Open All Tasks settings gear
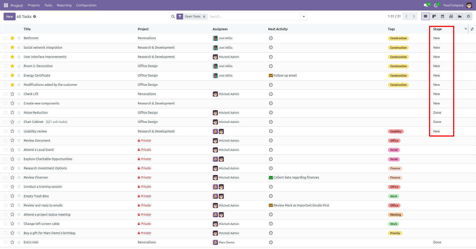Image resolution: width=476 pixels, height=249 pixels. click(x=35, y=17)
